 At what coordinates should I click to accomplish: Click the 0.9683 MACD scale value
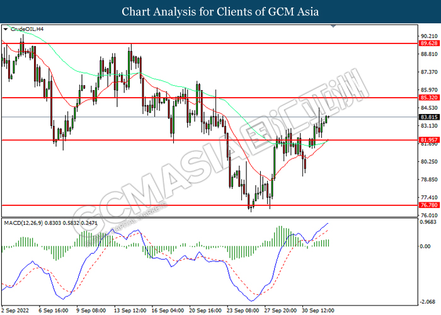pyautogui.click(x=428, y=222)
